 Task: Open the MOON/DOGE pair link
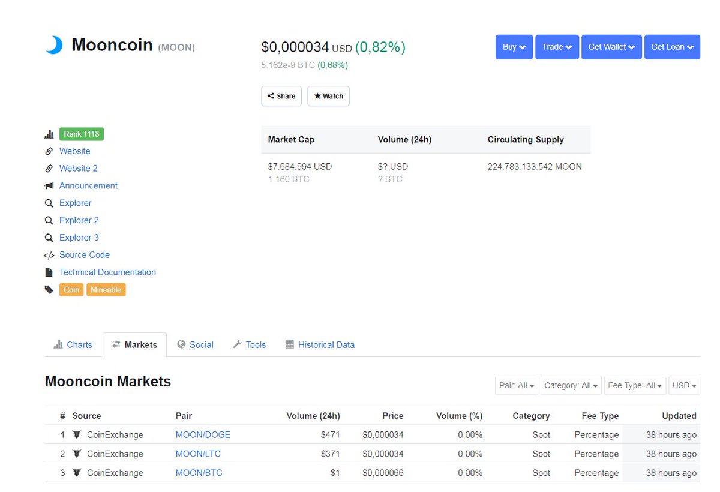(203, 434)
